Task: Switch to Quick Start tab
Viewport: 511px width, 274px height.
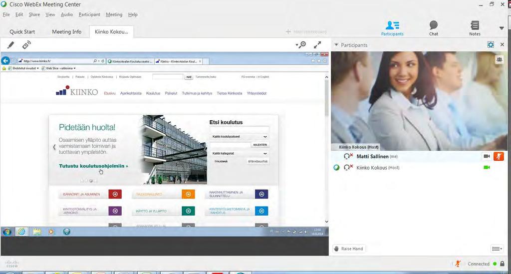Action: [22, 31]
